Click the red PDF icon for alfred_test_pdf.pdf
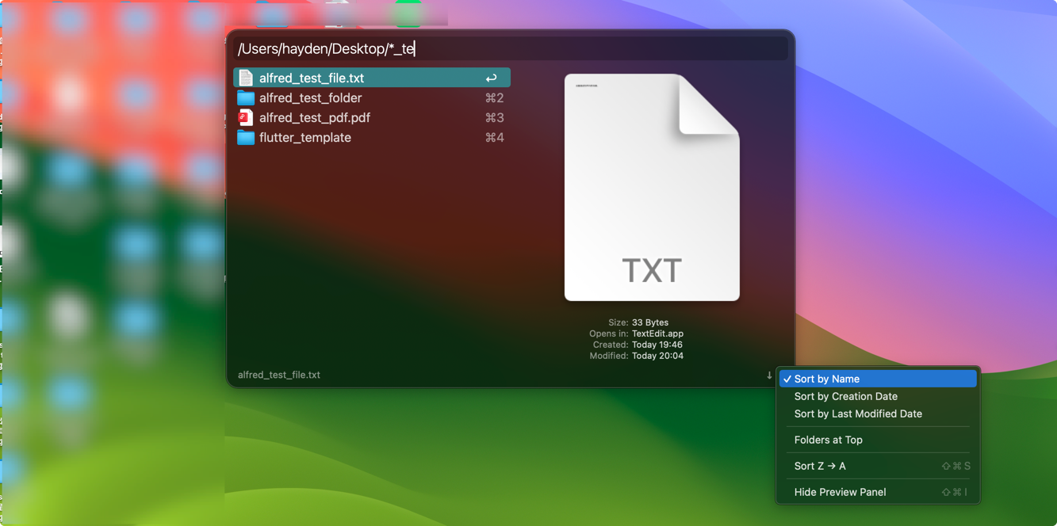 click(246, 118)
